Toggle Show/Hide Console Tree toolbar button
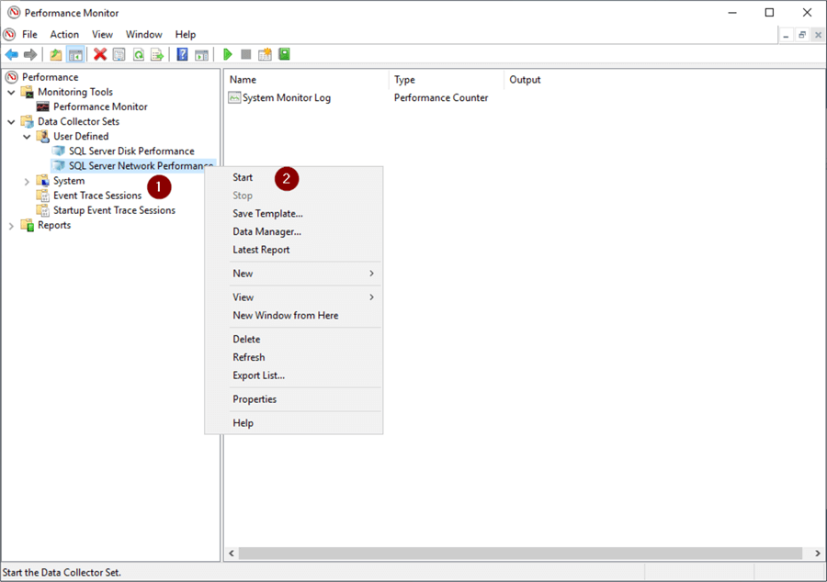827x582 pixels. pos(75,55)
